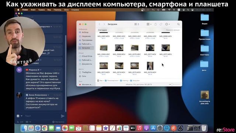Viewport: 236px width, 133px height.
Task: Click the chat text input field
Action: [42, 116]
